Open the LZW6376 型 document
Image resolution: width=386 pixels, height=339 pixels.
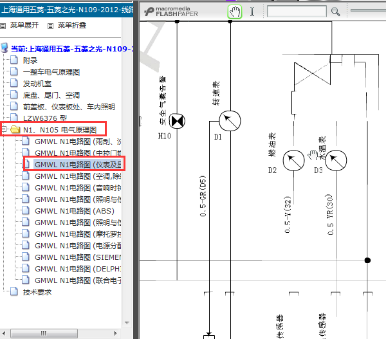click(45, 118)
